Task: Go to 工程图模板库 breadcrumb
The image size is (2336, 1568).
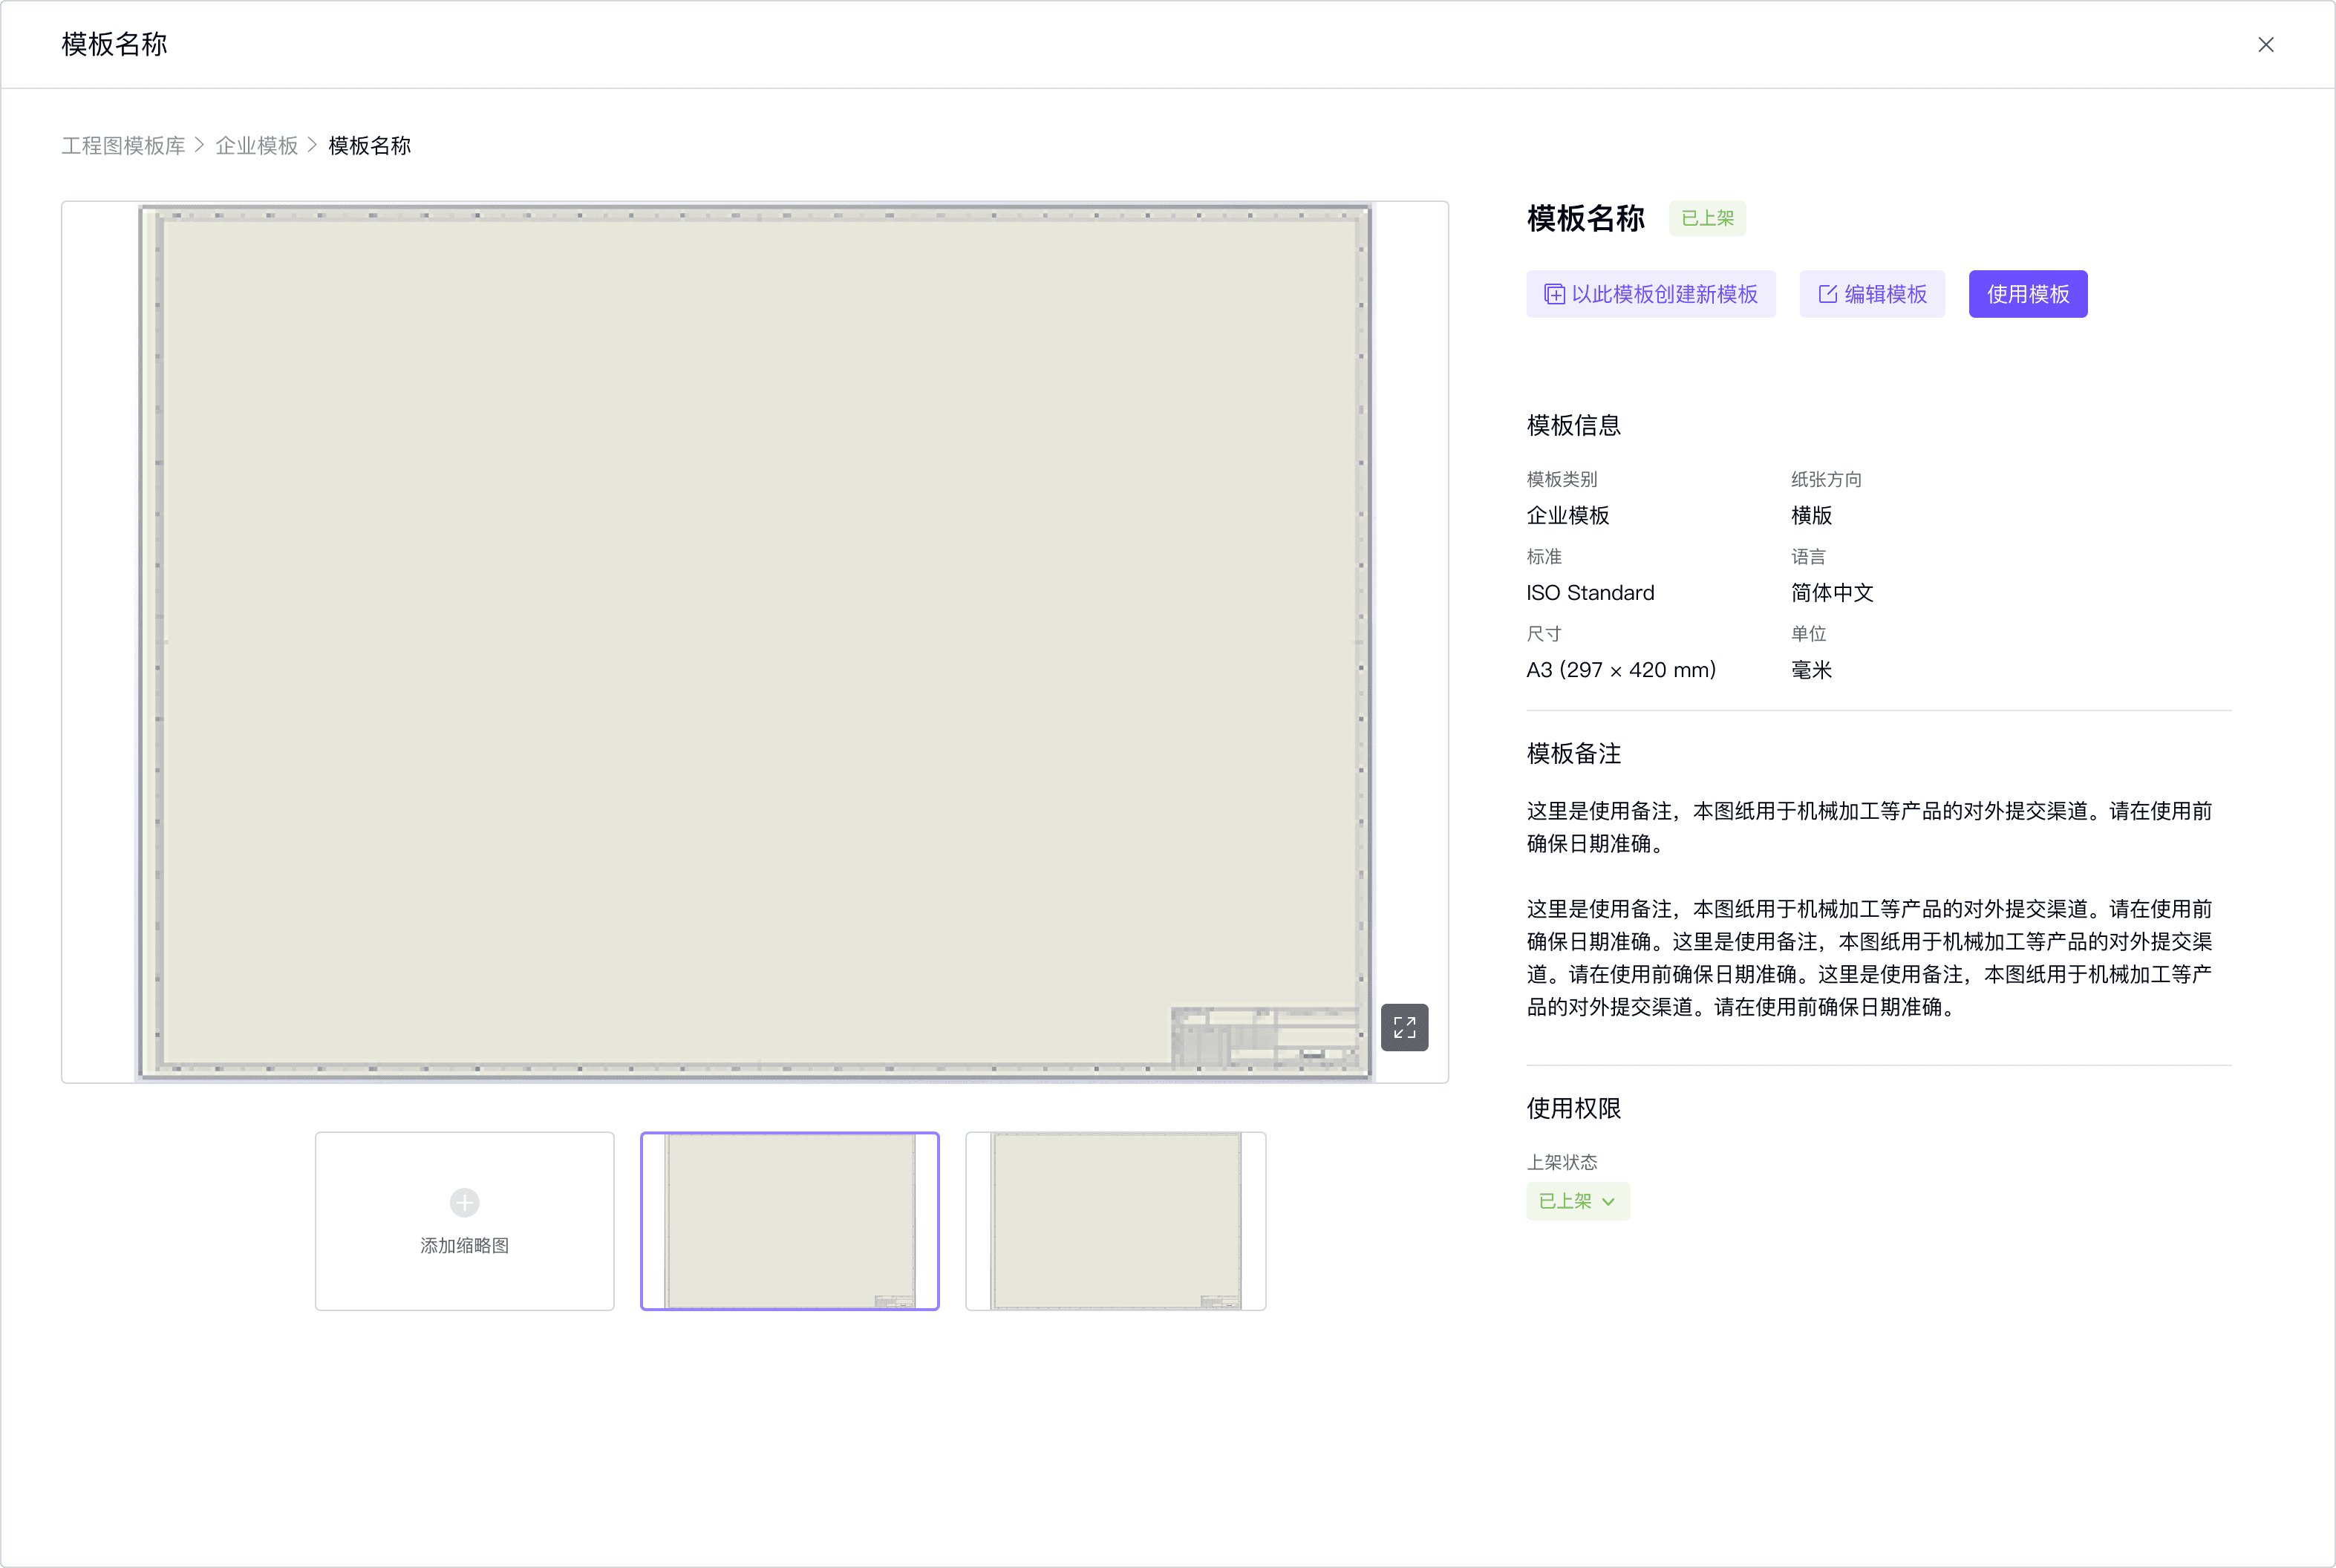Action: point(123,146)
